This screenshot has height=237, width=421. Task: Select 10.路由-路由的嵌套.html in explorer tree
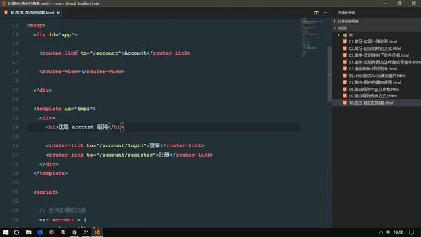click(x=370, y=103)
